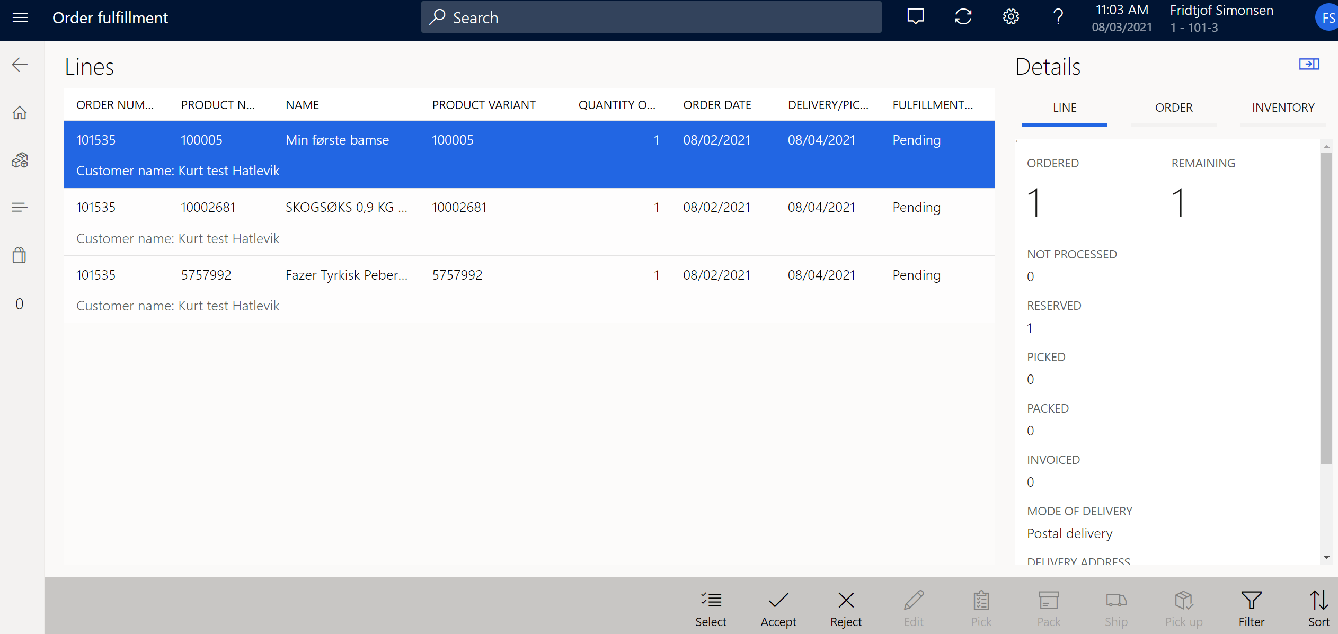1338x634 pixels.
Task: Click the back arrow icon
Action: 20,65
